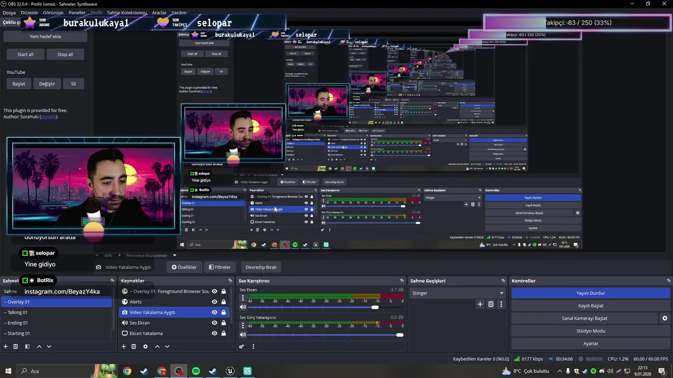
Task: Open Google Chrome from the taskbar
Action: (x=127, y=371)
